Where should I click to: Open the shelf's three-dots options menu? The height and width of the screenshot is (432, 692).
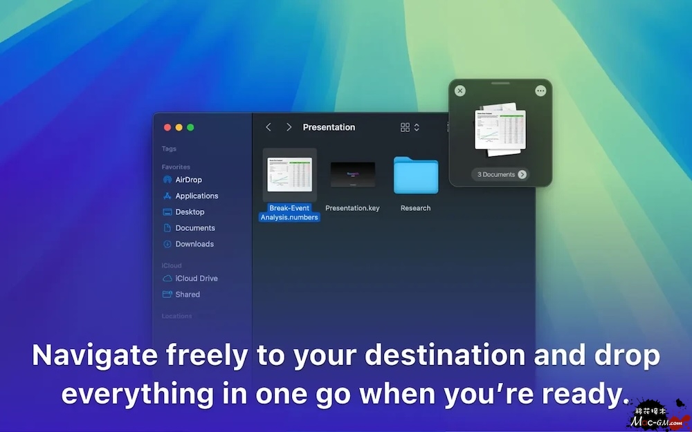tap(540, 91)
